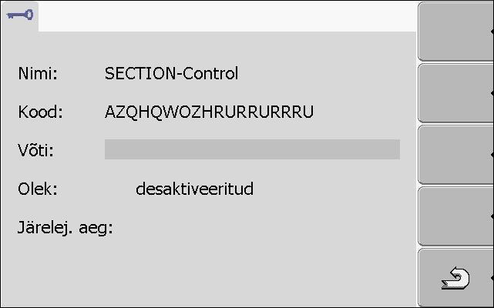Image resolution: width=494 pixels, height=308 pixels.
Task: Select the SECTION-Control name text
Action: pos(171,73)
